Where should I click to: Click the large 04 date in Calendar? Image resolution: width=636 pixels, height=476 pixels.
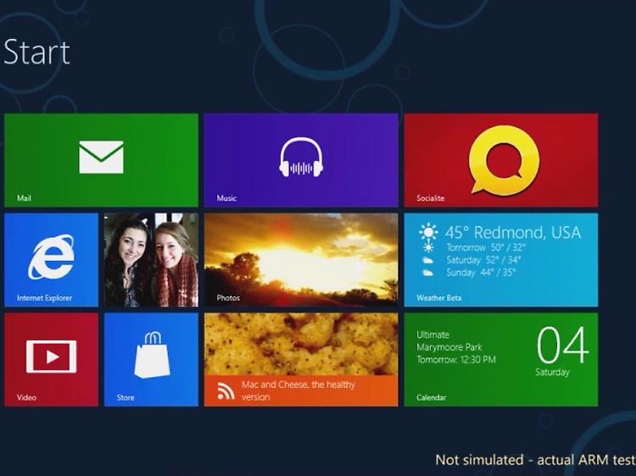562,346
